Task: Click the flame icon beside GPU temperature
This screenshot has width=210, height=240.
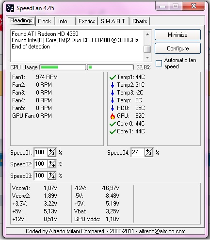Action: tap(113, 116)
